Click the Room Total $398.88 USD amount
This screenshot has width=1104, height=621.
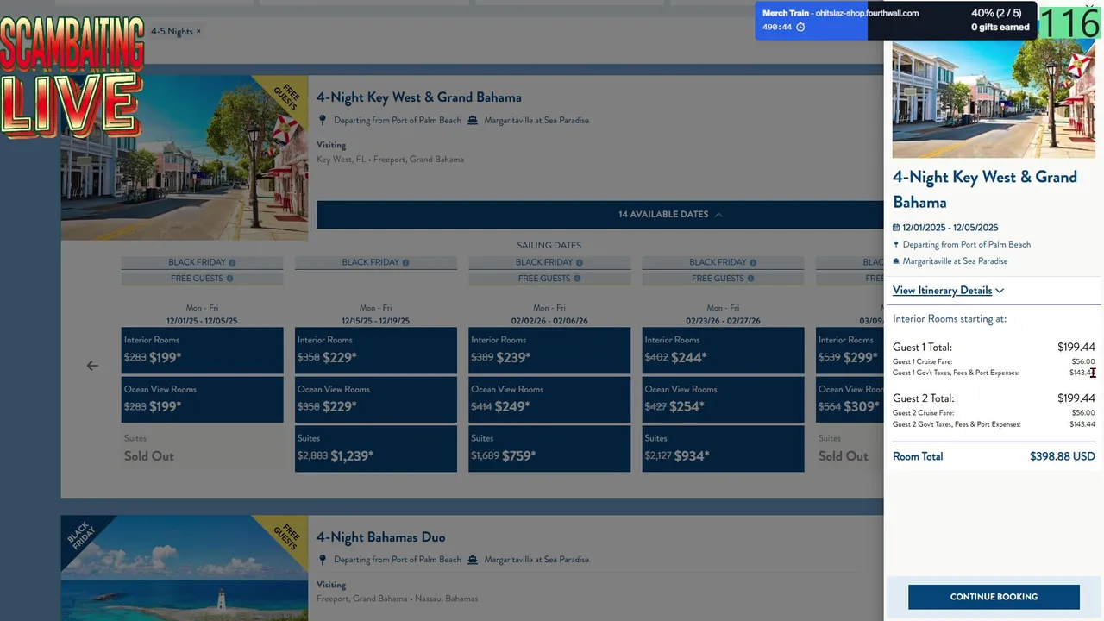click(1063, 457)
